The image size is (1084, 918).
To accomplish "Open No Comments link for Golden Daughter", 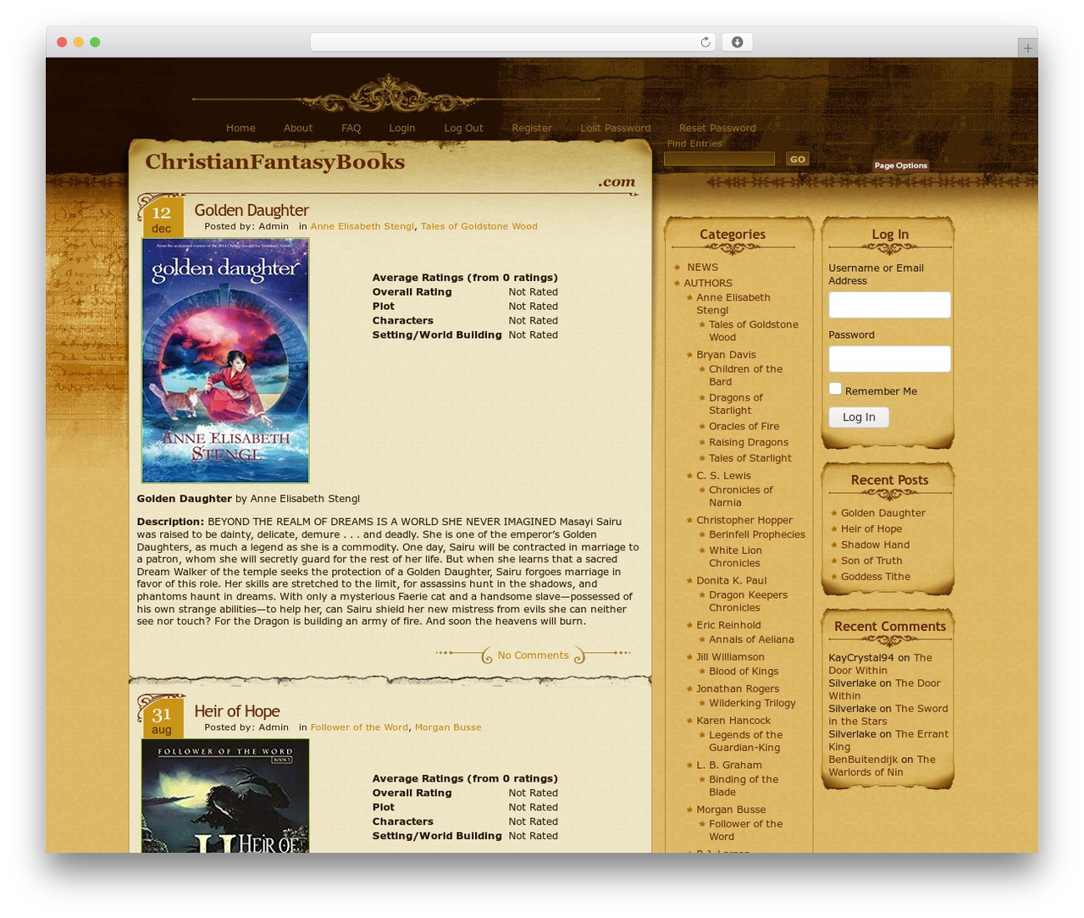I will 533,655.
